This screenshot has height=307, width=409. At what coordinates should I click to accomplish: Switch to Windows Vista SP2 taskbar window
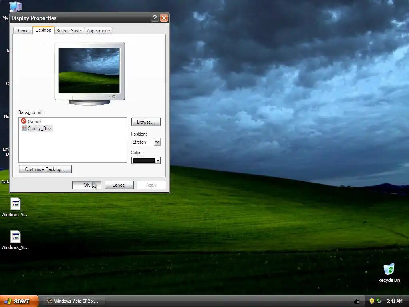pyautogui.click(x=74, y=301)
